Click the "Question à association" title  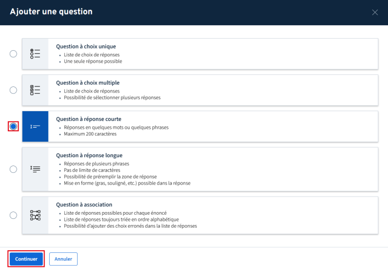click(84, 205)
